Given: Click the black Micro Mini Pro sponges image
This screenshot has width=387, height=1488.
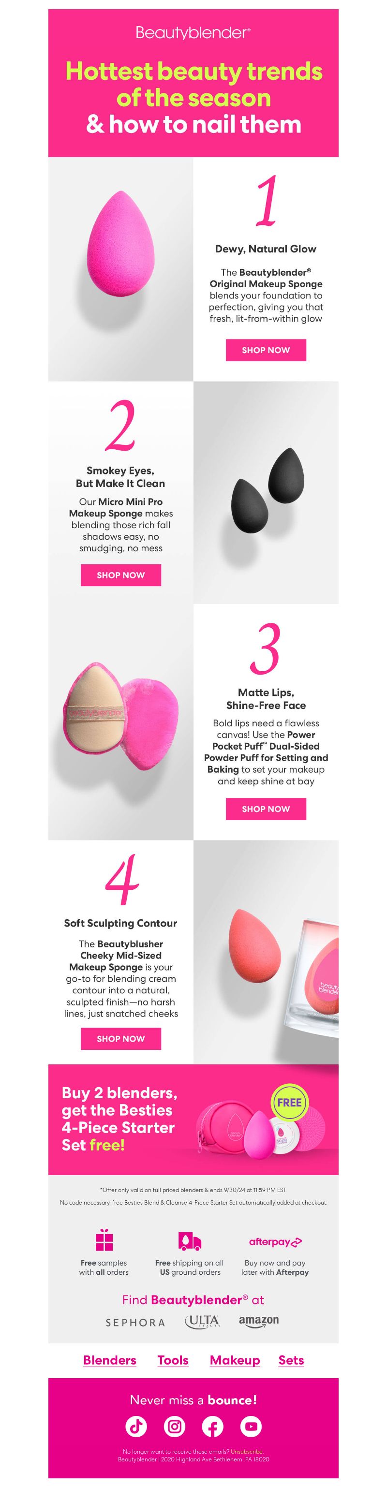Looking at the screenshot, I should (x=266, y=492).
